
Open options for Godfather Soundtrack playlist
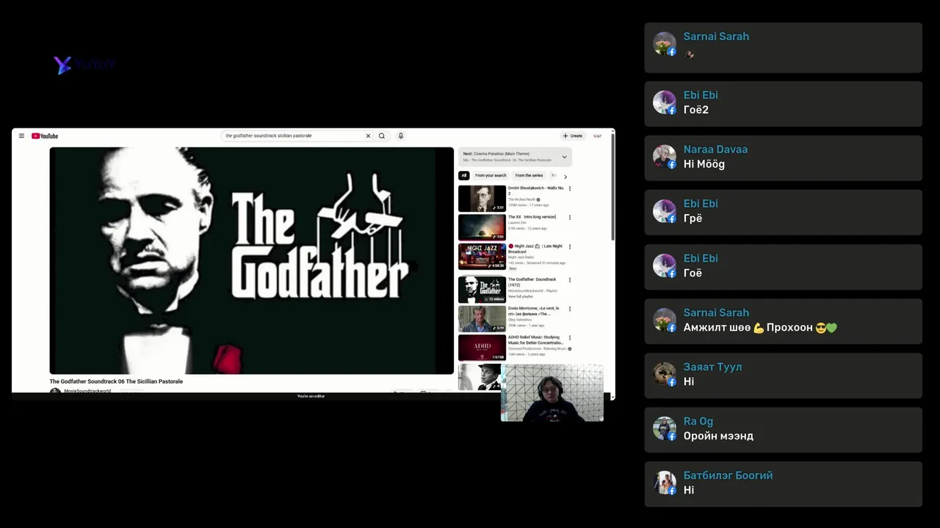tap(570, 279)
